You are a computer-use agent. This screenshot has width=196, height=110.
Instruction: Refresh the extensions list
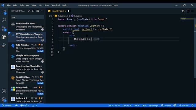tap(33, 11)
